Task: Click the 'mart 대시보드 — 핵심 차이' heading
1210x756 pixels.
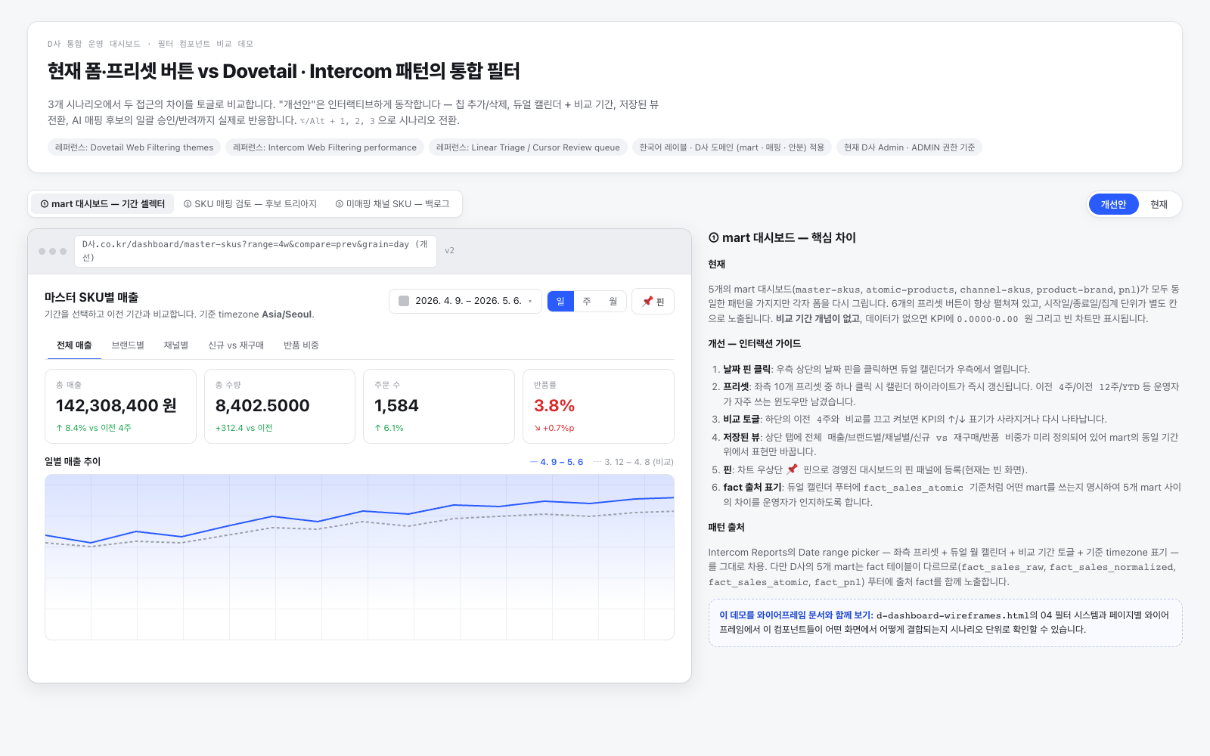Action: click(x=782, y=237)
